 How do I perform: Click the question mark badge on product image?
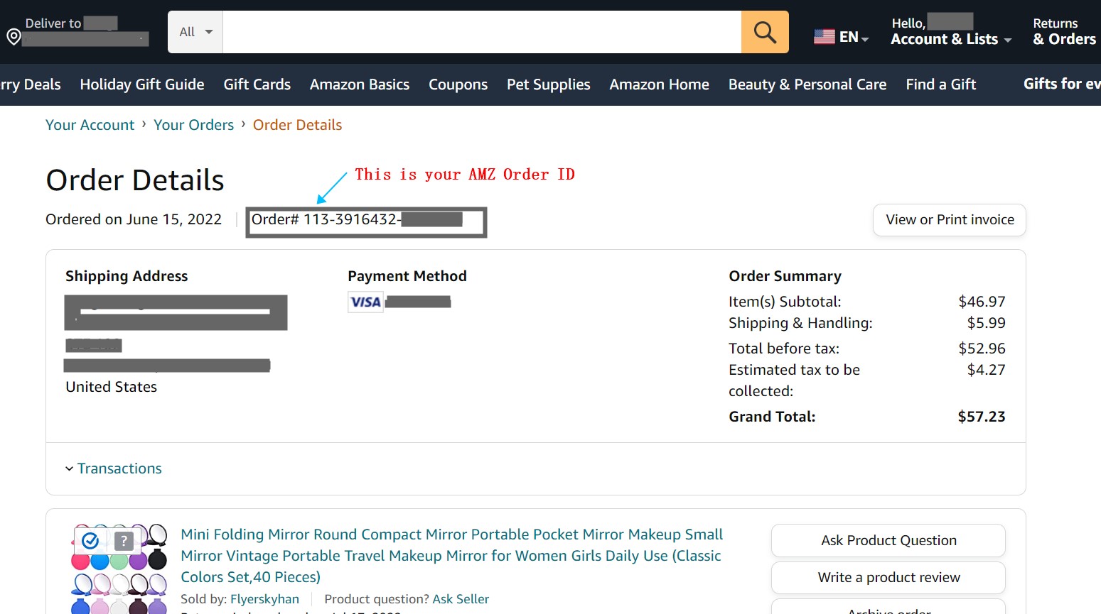(124, 541)
